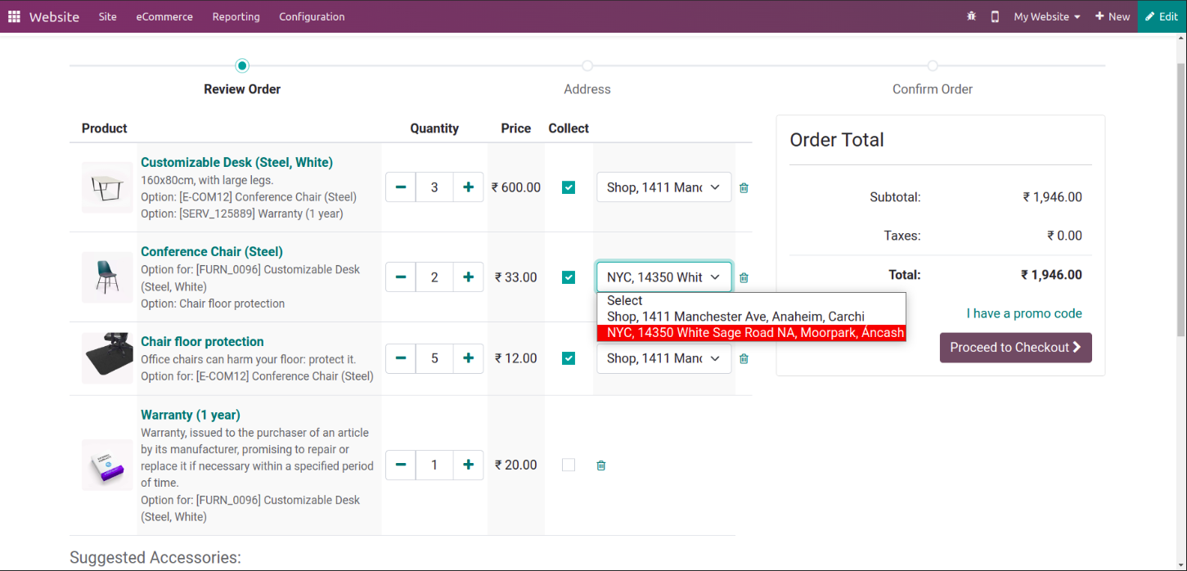1187x571 pixels.
Task: Uncheck Collect for Customizable Desk
Action: (x=569, y=187)
